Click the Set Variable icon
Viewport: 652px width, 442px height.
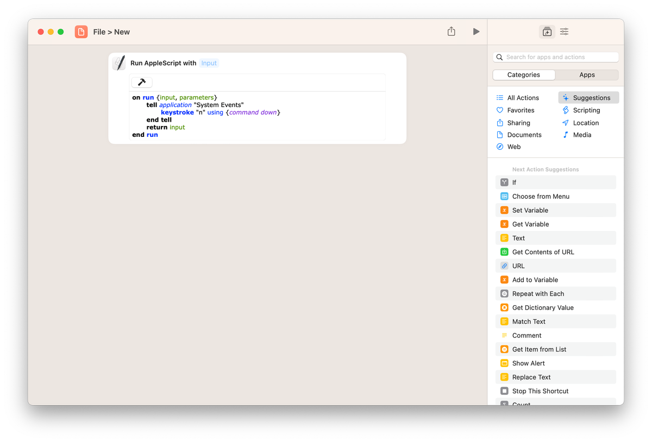point(504,210)
